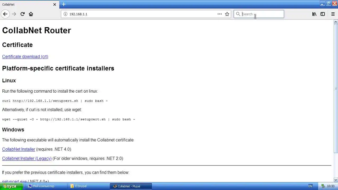Click the 10:33 taskbar clock
The height and width of the screenshot is (190, 338).
tap(331, 186)
